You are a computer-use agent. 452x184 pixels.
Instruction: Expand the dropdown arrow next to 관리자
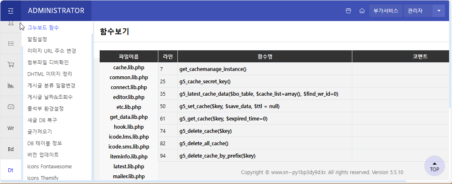tap(438, 11)
